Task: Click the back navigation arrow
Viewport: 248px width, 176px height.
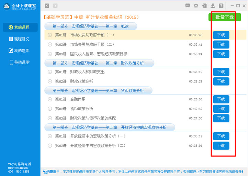Action: click(47, 6)
